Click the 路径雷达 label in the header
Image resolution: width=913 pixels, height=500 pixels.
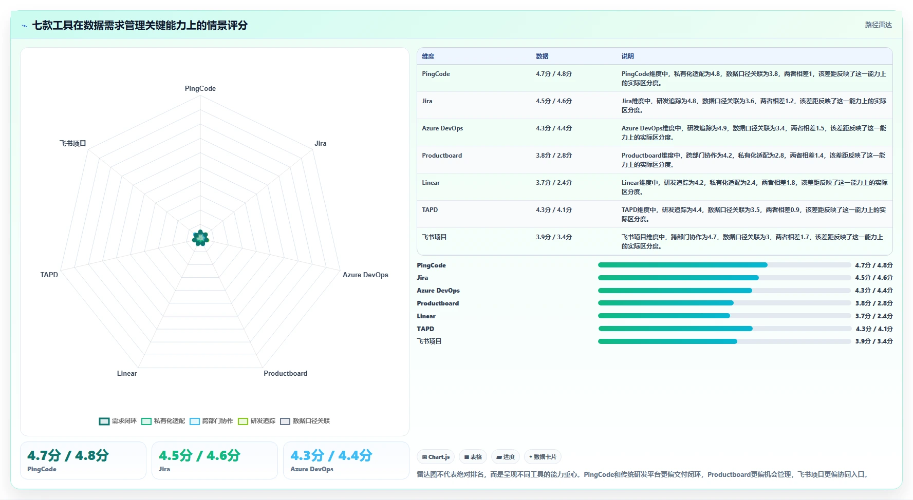[x=878, y=25]
